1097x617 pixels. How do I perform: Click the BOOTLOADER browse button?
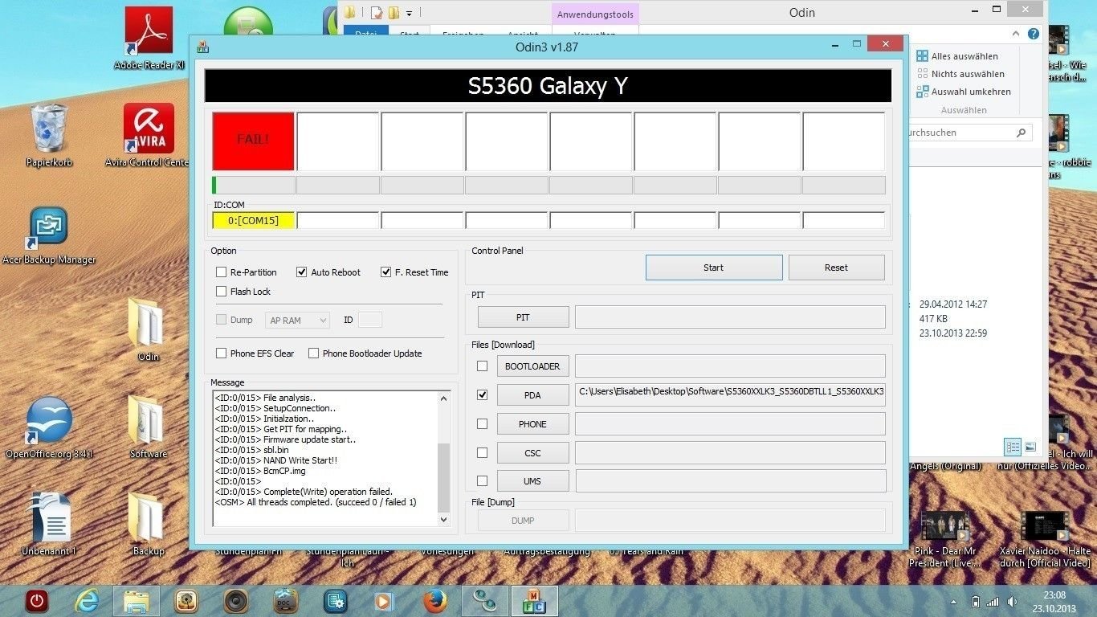(532, 366)
